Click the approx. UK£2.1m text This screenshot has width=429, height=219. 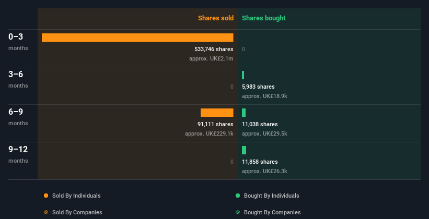pos(211,59)
